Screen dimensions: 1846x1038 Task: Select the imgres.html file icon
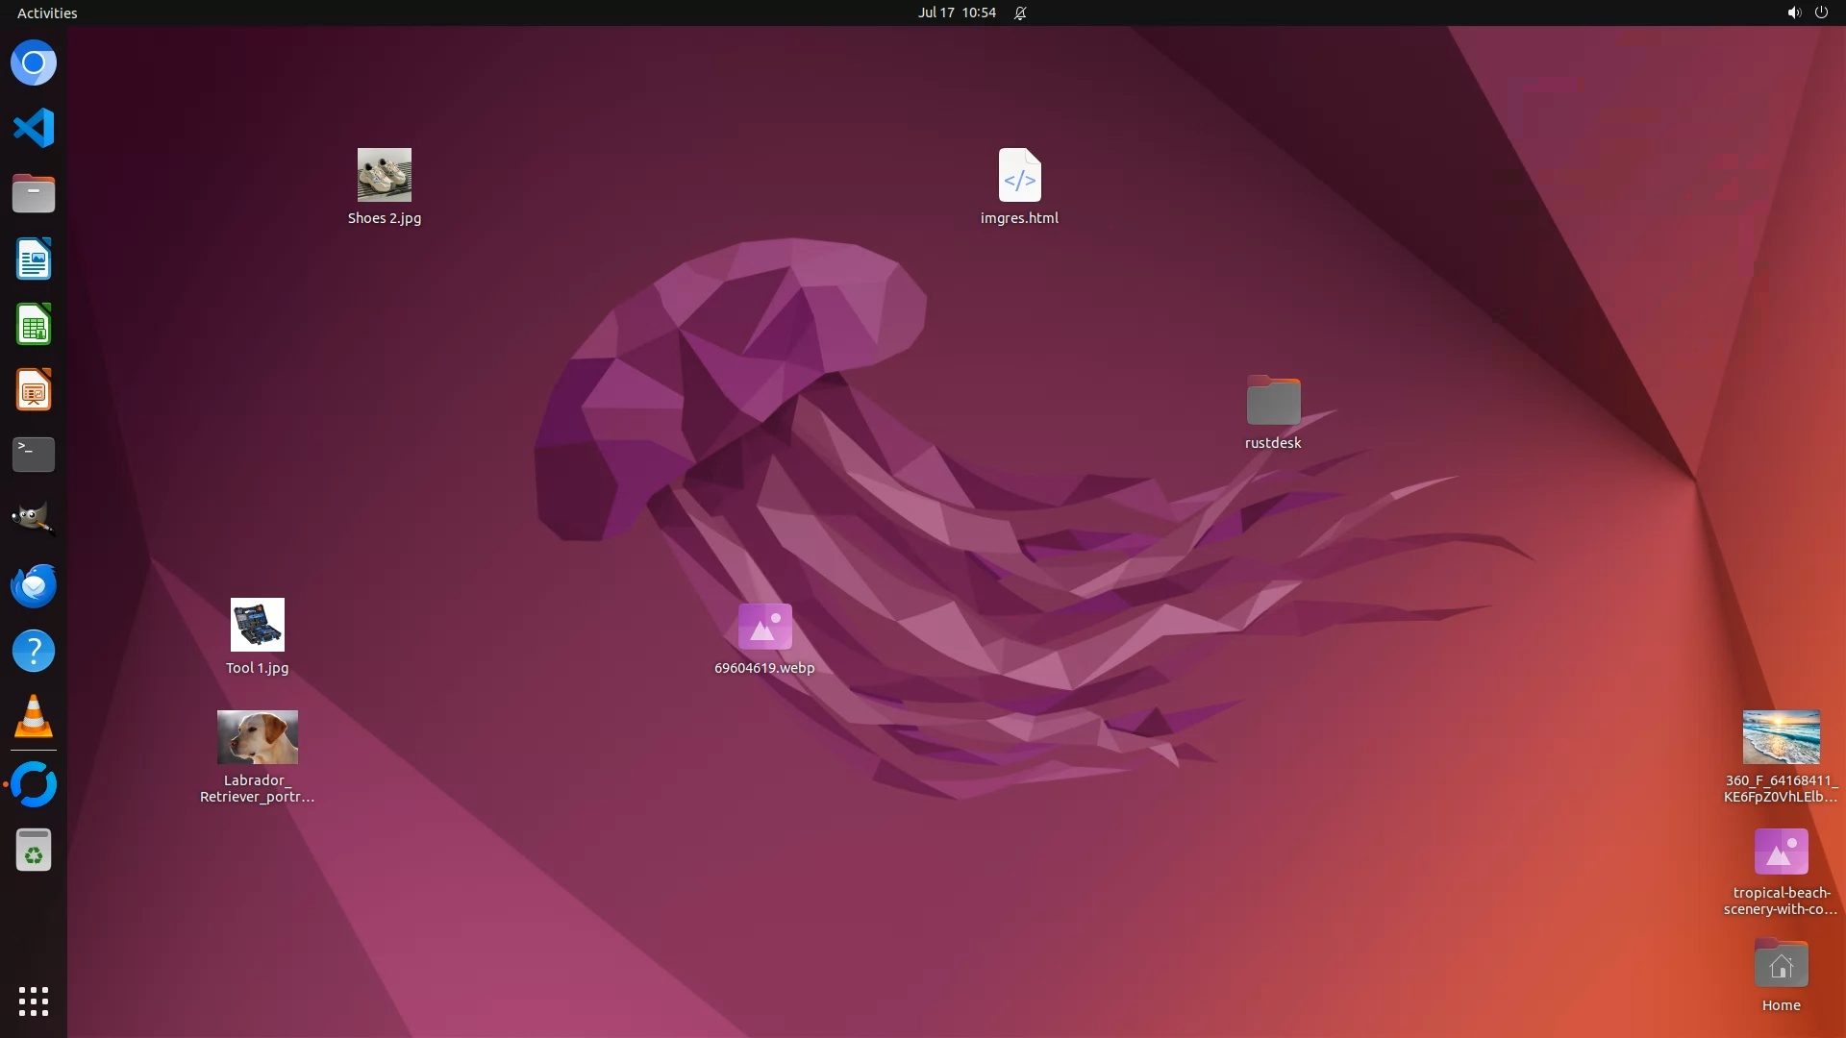(1019, 175)
